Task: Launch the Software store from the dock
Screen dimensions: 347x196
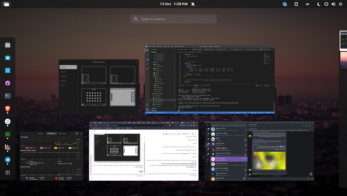Action: coord(8,58)
